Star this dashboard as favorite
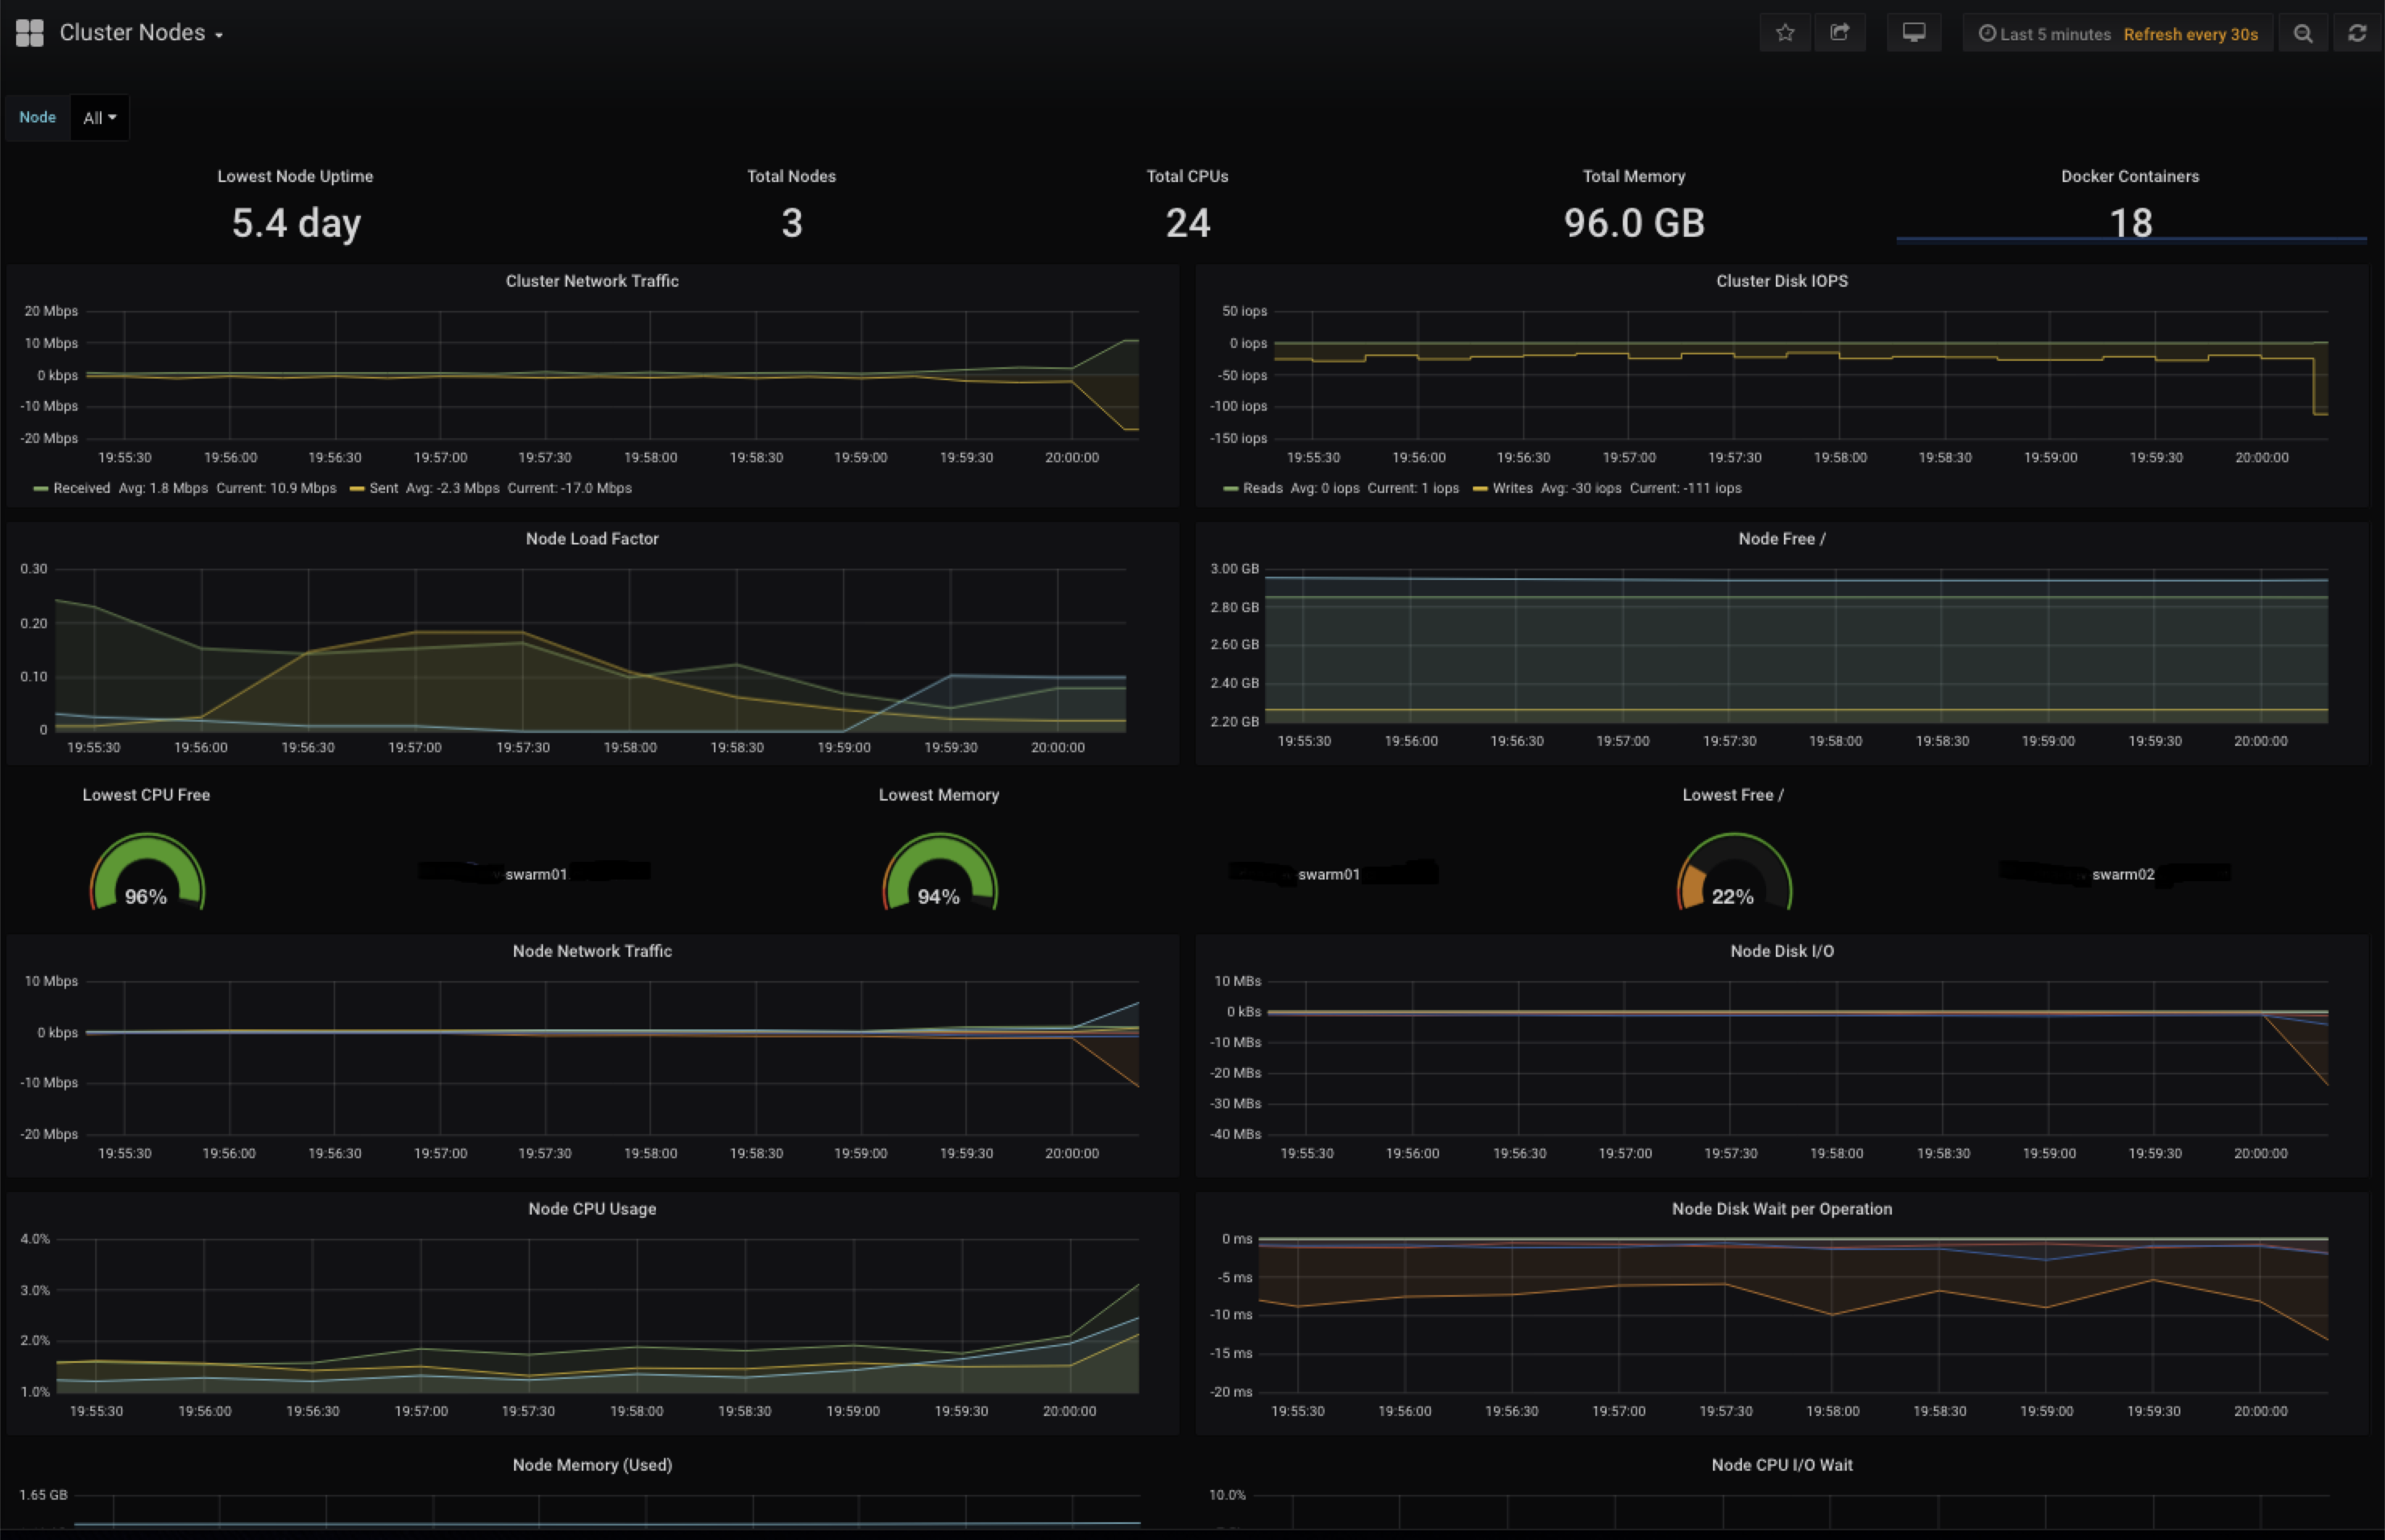Viewport: 2385px width, 1540px height. [x=1785, y=33]
